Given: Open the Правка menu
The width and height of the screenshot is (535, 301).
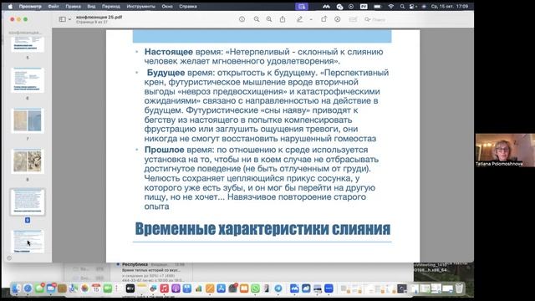Looking at the screenshot, I should [x=73, y=6].
